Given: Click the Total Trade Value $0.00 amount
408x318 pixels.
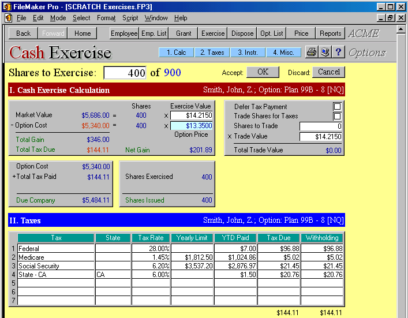Looking at the screenshot, I should 334,150.
